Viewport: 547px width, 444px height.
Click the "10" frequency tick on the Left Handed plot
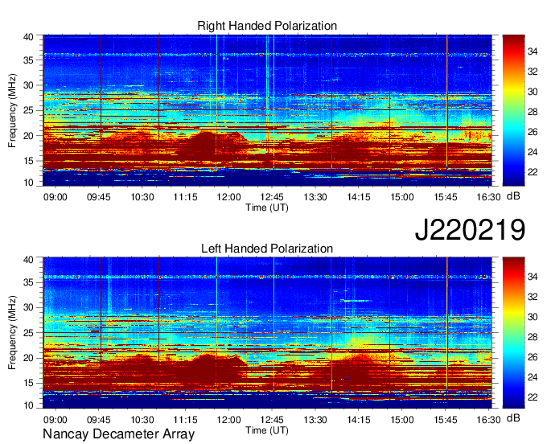coord(28,405)
